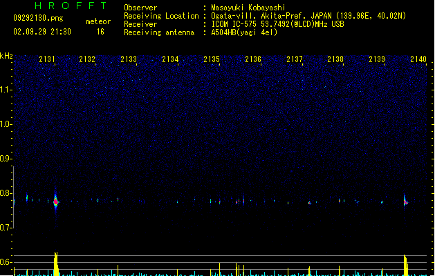Click the 2135 time marker

[x=212, y=59]
